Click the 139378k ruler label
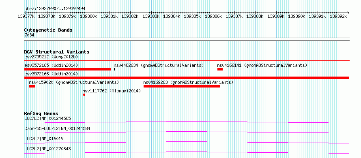361x158 pixels. [47, 16]
